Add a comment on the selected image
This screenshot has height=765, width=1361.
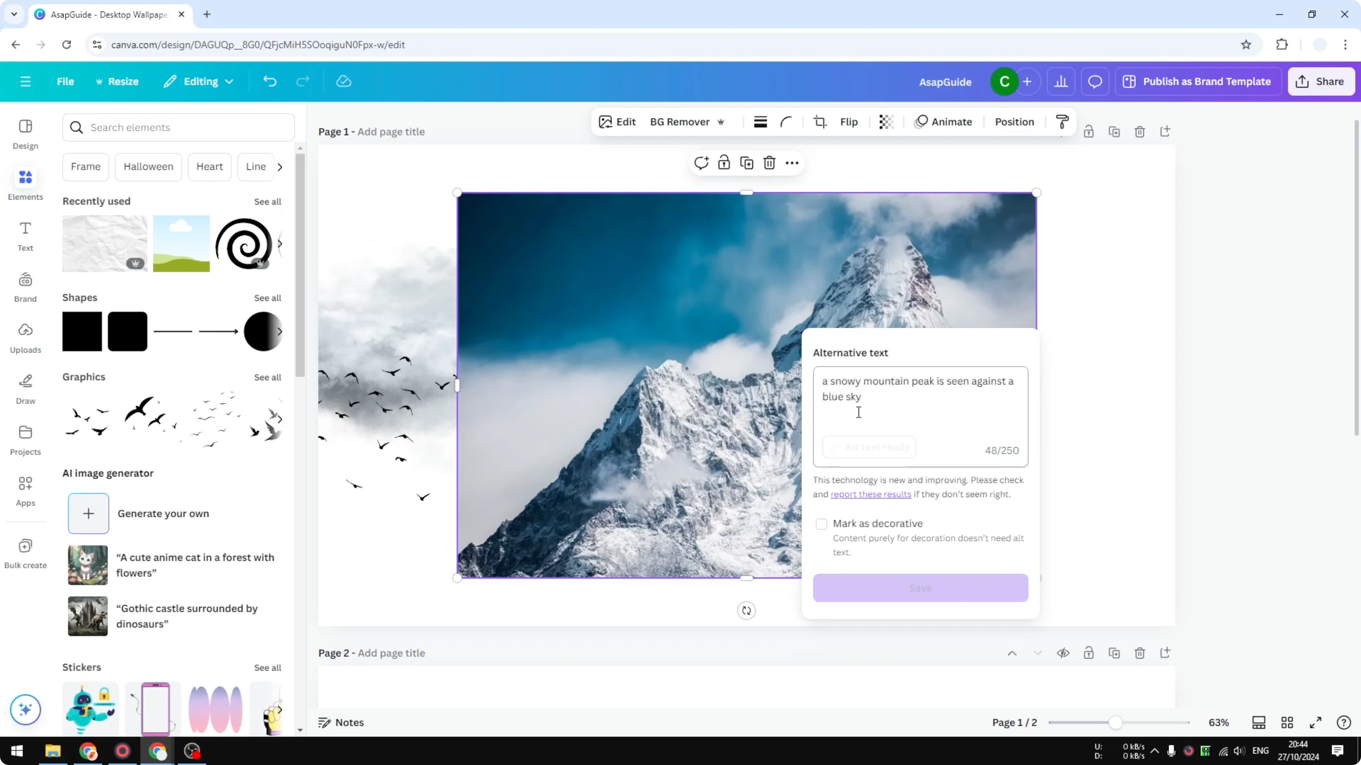pyautogui.click(x=700, y=163)
